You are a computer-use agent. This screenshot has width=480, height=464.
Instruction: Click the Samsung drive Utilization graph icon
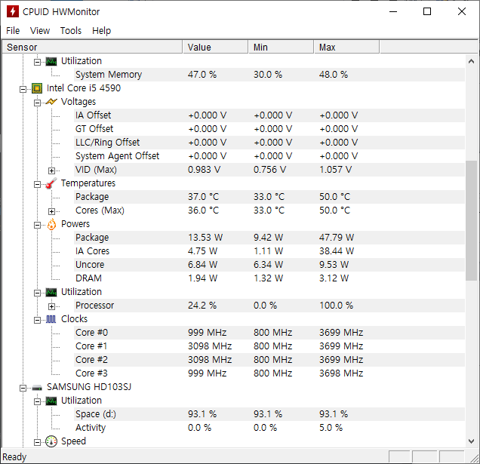click(51, 401)
